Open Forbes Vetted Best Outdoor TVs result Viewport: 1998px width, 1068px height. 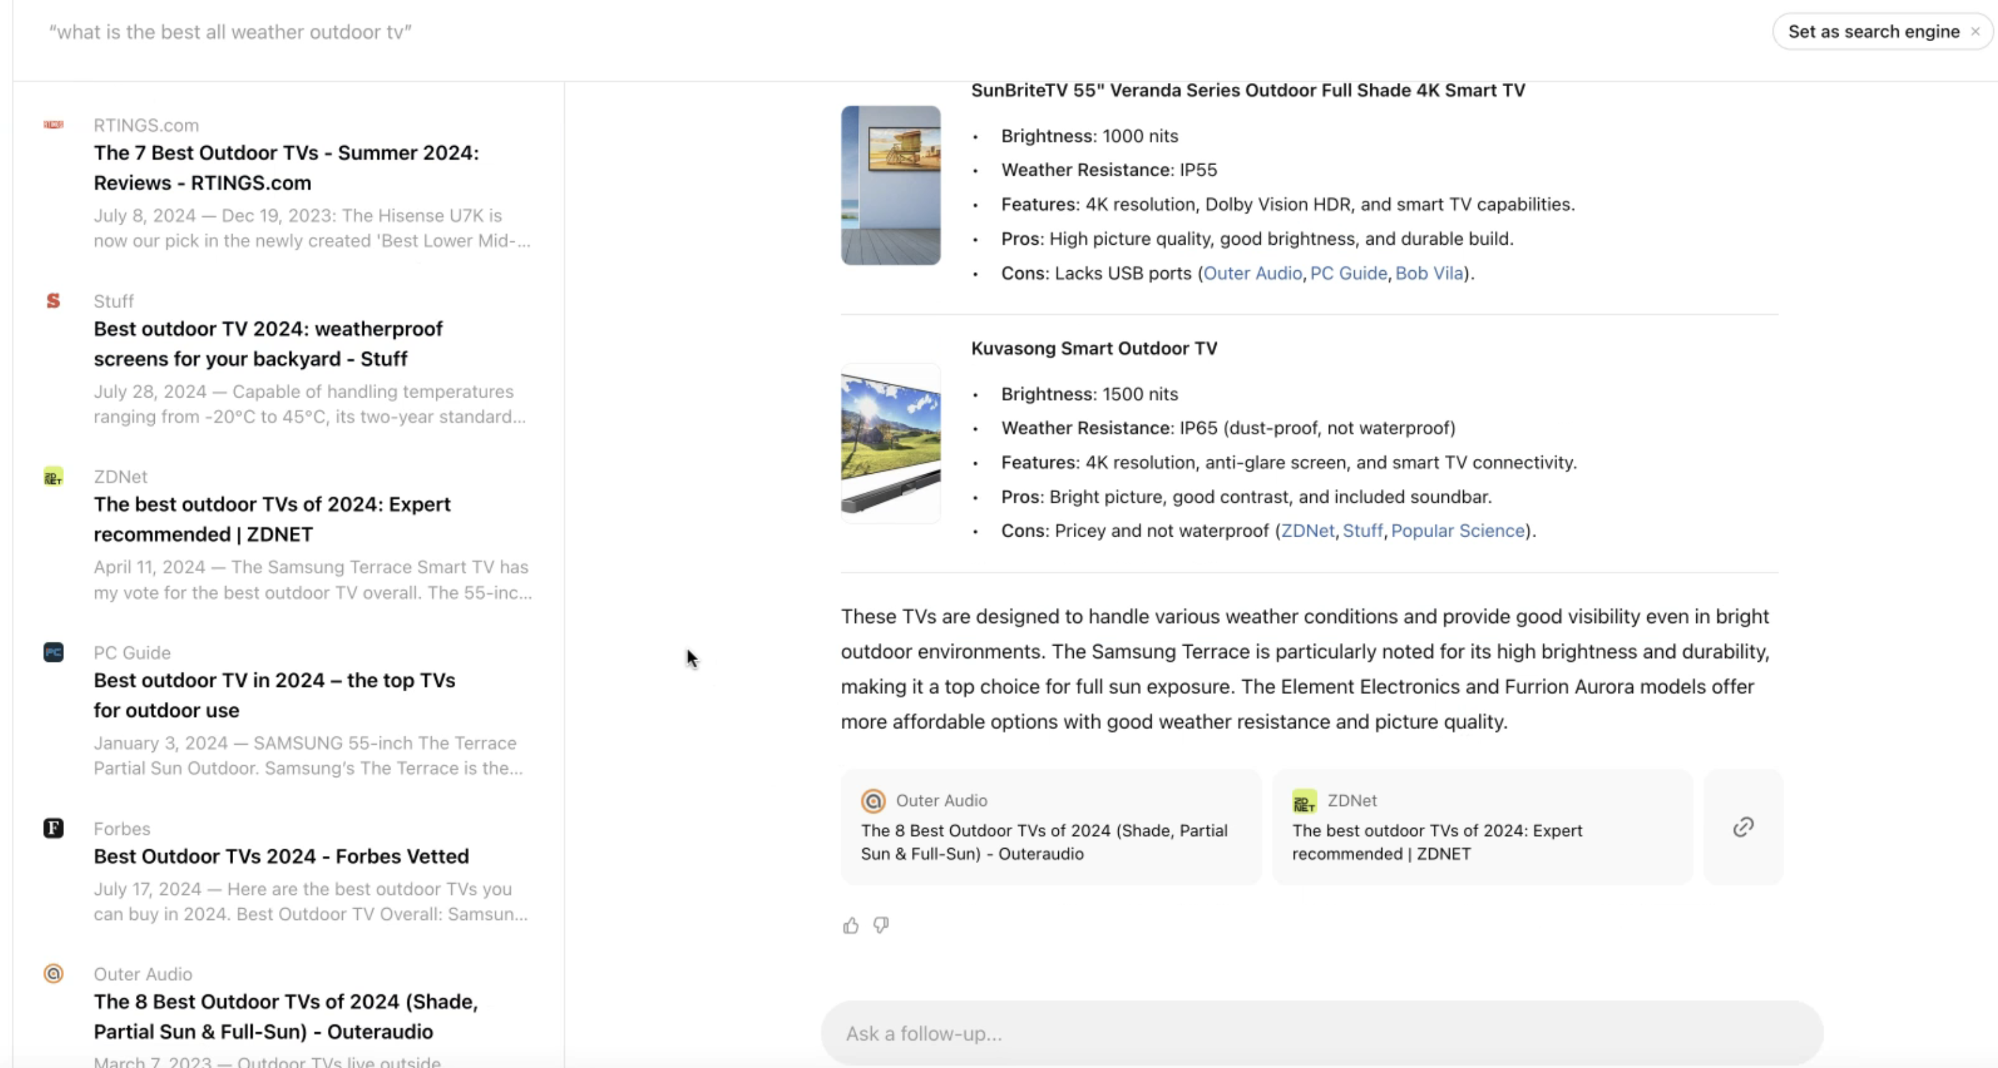click(x=281, y=856)
